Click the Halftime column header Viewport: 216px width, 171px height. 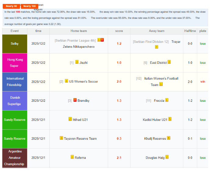click(x=190, y=31)
